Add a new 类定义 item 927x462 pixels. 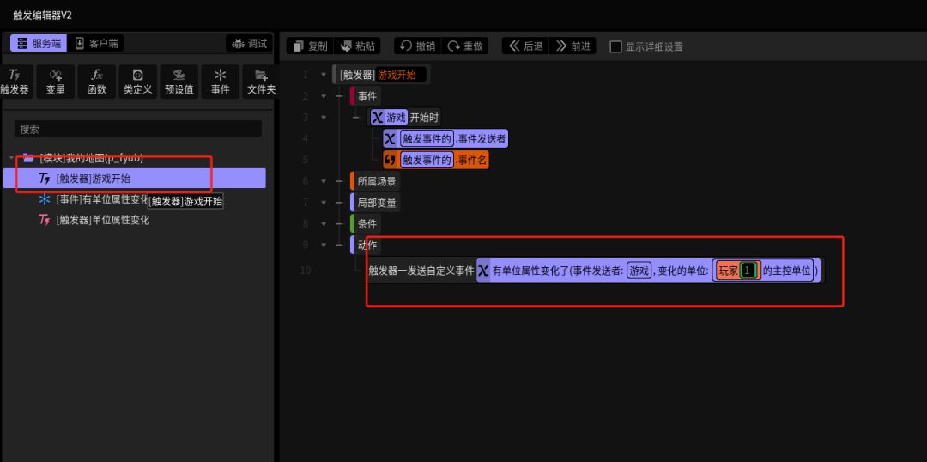click(x=137, y=82)
